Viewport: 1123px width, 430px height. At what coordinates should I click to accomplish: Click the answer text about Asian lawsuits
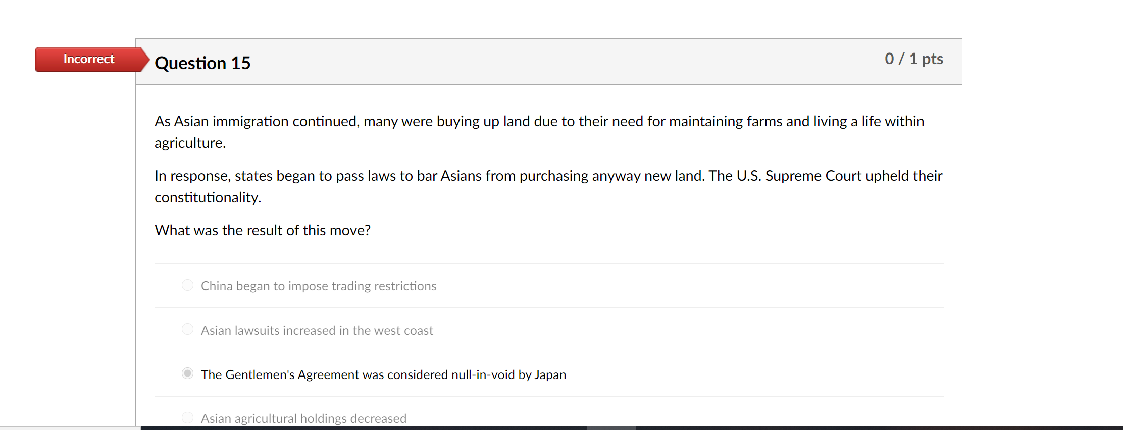point(317,330)
